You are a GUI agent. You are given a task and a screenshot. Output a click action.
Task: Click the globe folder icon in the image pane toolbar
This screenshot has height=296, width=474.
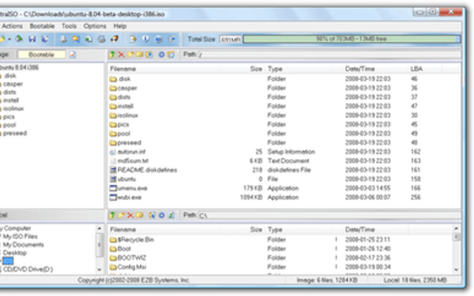[149, 54]
